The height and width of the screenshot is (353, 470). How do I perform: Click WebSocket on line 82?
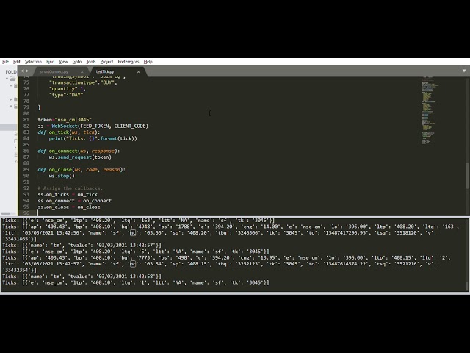tap(65, 126)
